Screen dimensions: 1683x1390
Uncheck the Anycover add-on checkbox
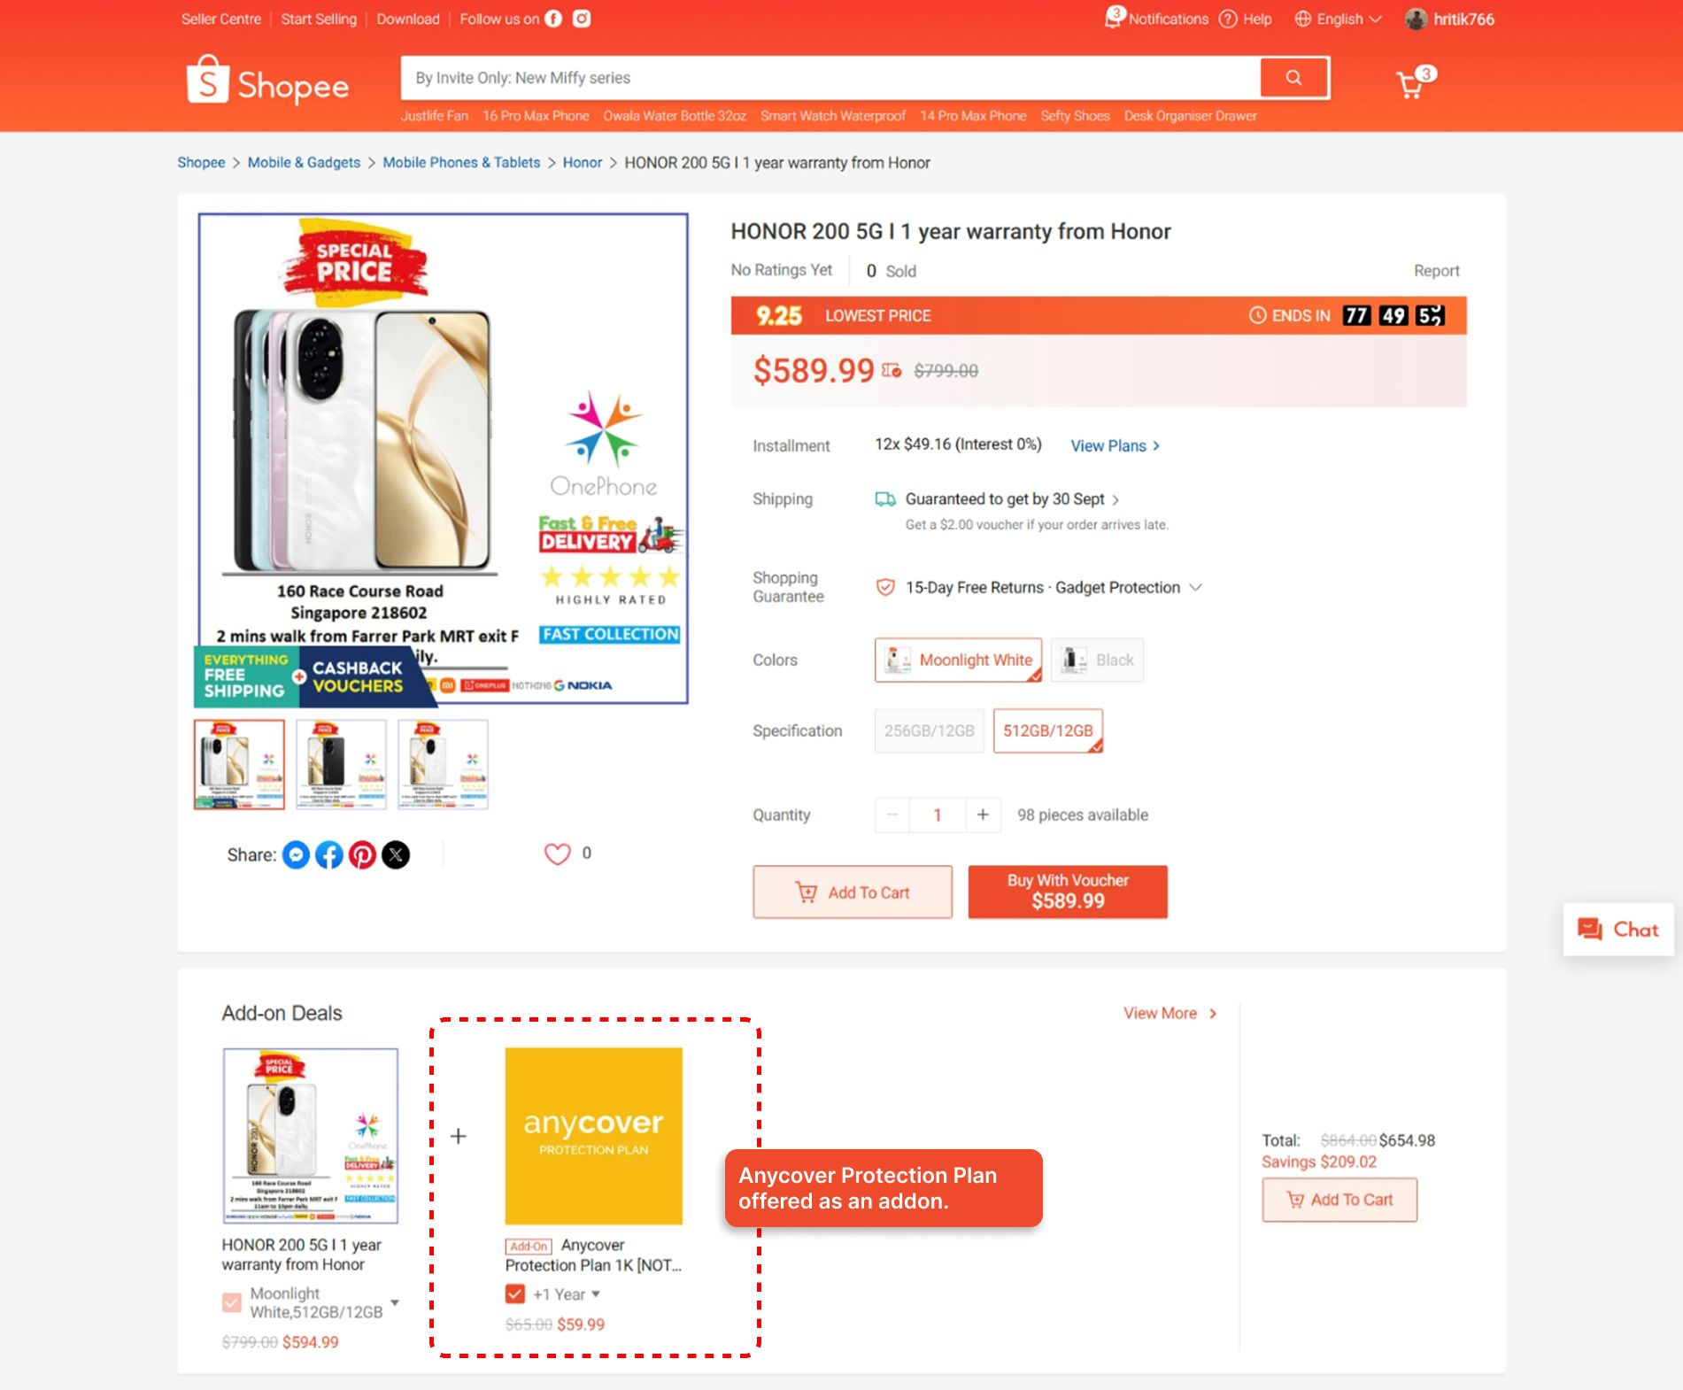point(515,1294)
